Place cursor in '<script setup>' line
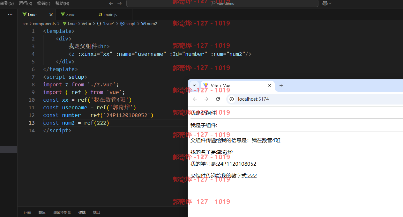Viewport: 403px width, 217px height. point(65,77)
